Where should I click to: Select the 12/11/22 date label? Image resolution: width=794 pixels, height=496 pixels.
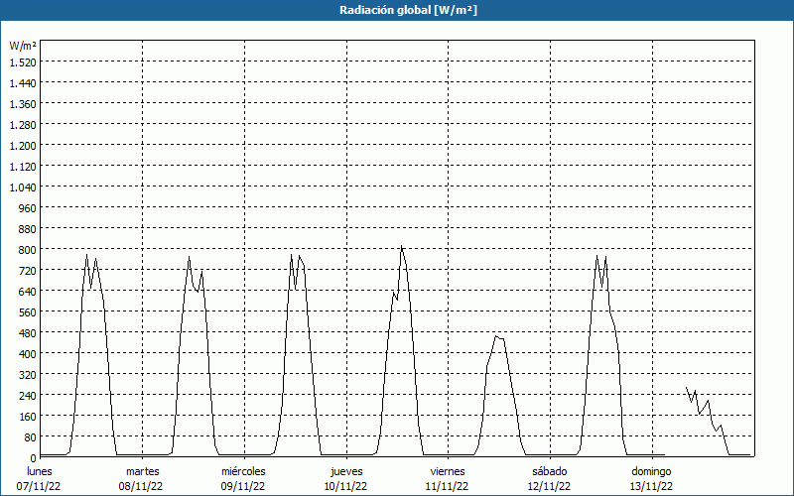click(549, 486)
